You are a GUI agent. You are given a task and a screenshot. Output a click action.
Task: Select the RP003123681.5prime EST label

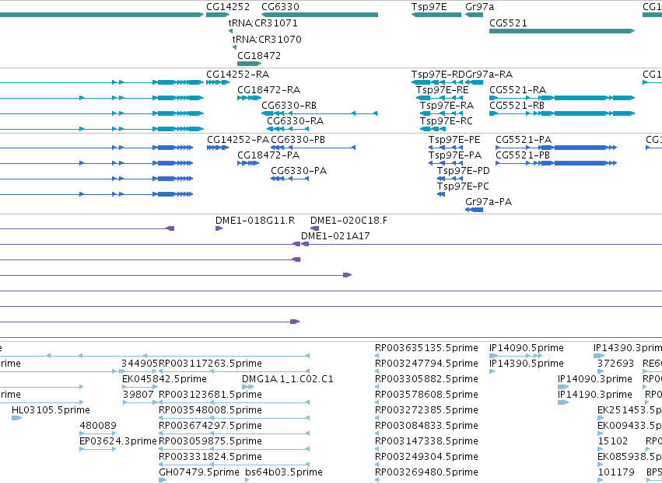[210, 395]
